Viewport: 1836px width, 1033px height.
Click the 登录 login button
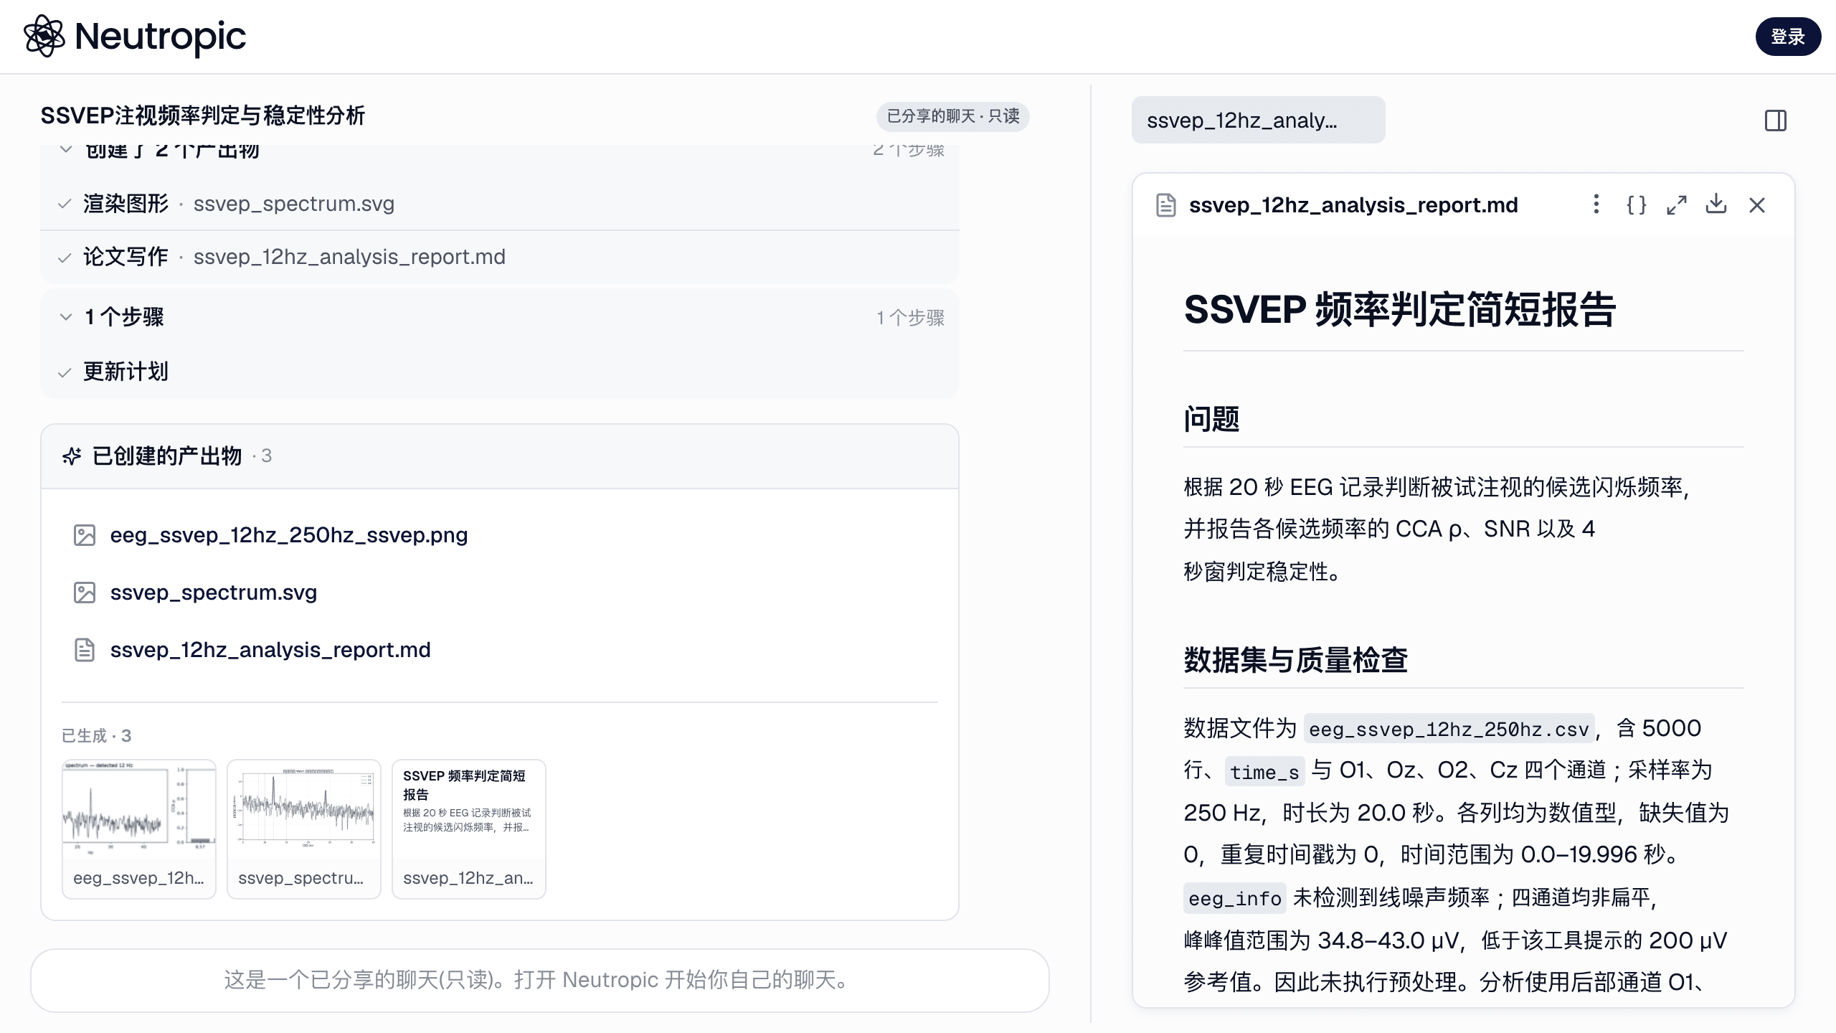1787,37
